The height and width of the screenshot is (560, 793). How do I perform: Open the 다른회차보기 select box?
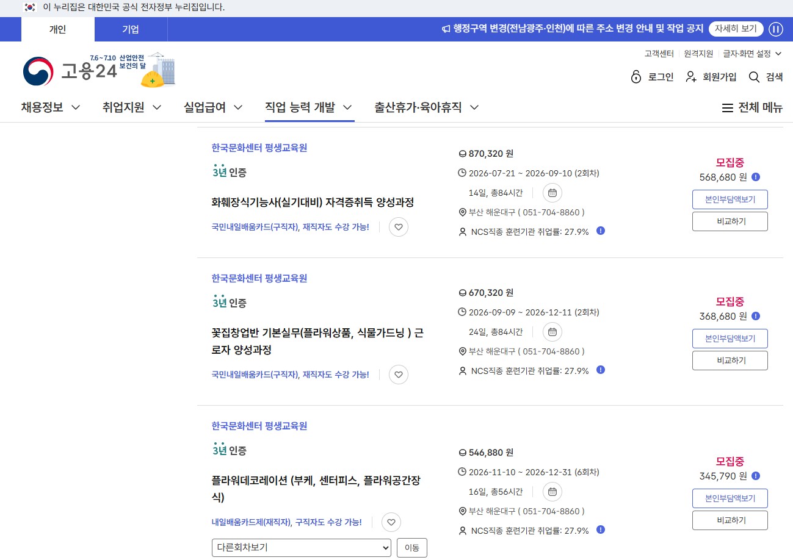[x=302, y=548]
